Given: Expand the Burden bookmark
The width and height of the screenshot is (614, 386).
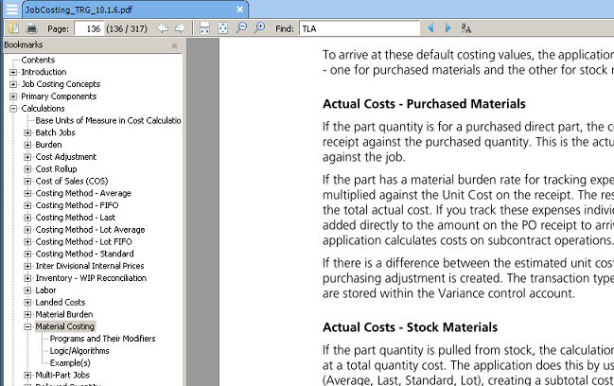Looking at the screenshot, I should coord(27,145).
